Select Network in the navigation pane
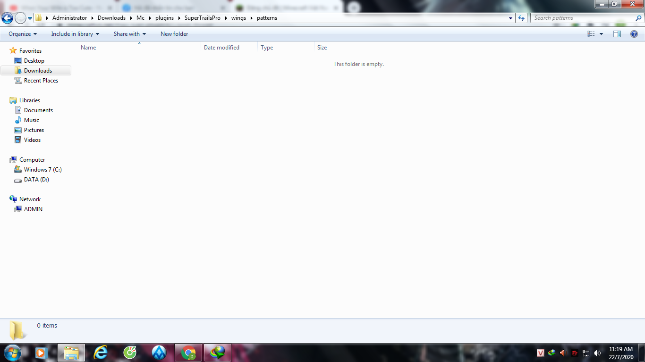This screenshot has width=645, height=362. [x=30, y=199]
